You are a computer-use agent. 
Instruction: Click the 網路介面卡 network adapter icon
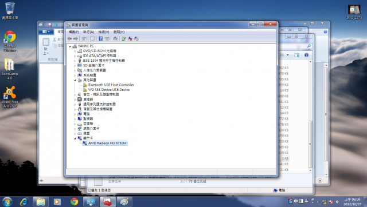point(80,129)
